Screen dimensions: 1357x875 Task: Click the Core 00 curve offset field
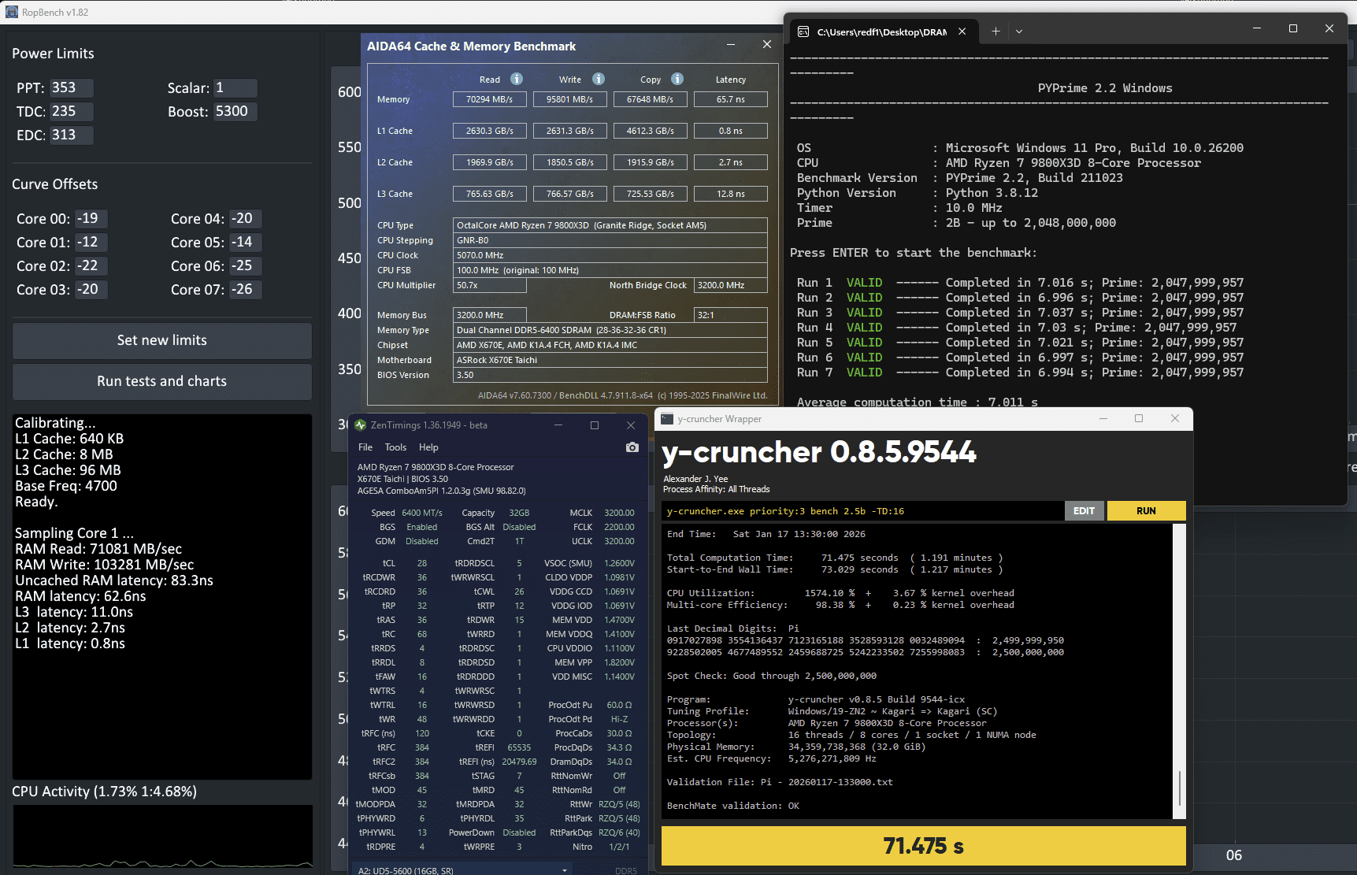click(91, 218)
